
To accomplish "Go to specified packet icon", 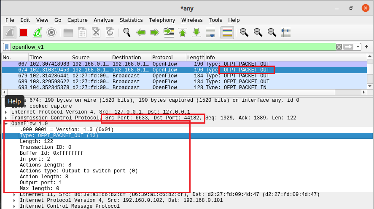I will [169, 32].
